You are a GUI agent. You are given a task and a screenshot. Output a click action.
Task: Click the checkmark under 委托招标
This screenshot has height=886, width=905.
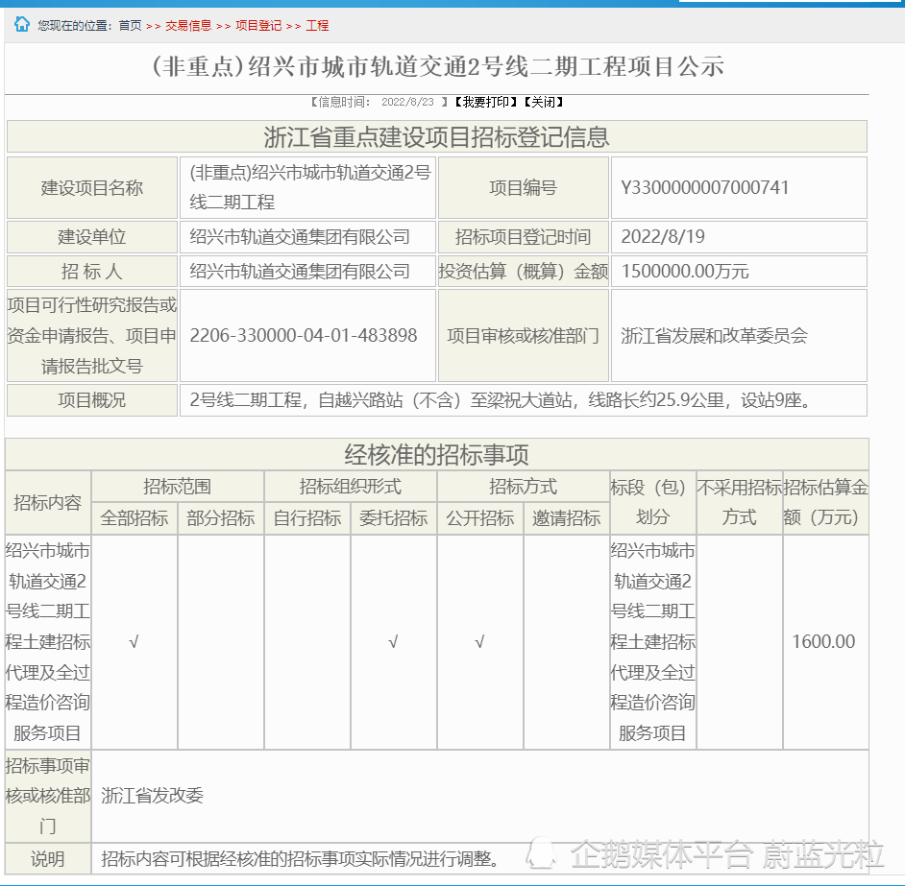coord(393,642)
